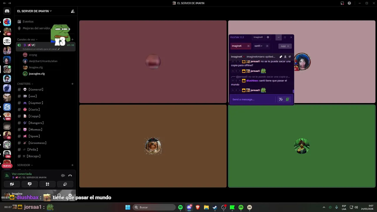377x212 pixels.
Task: Open Discord direct messages home icon
Action: click(7, 11)
